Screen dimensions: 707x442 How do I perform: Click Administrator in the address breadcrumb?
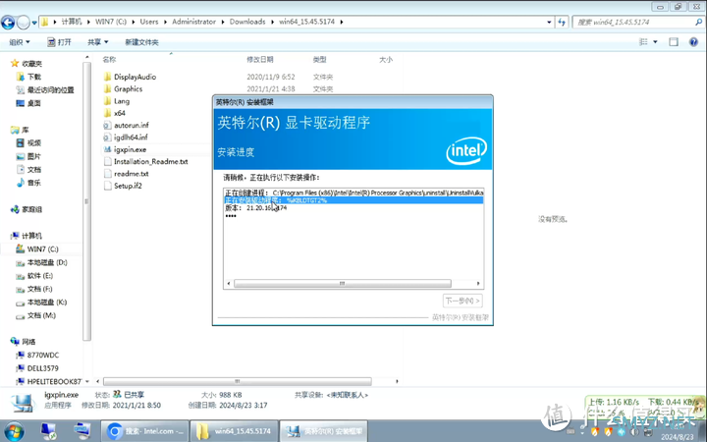point(193,22)
